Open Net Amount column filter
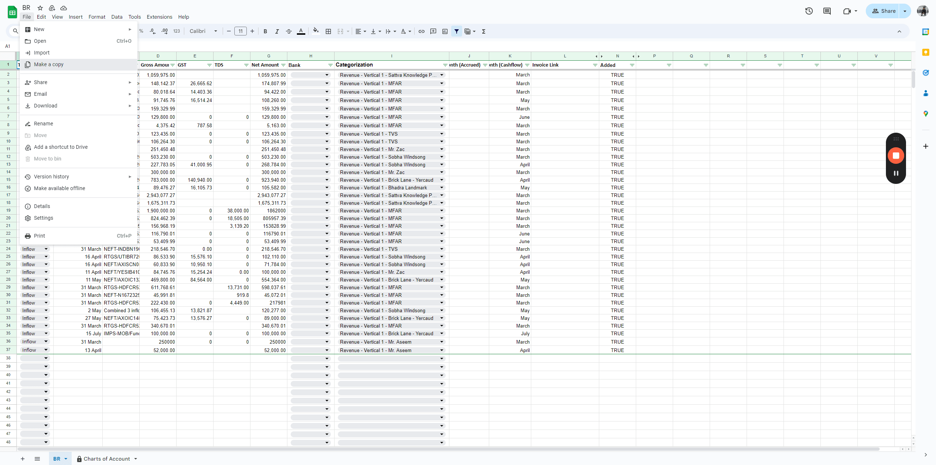936x465 pixels. 283,65
